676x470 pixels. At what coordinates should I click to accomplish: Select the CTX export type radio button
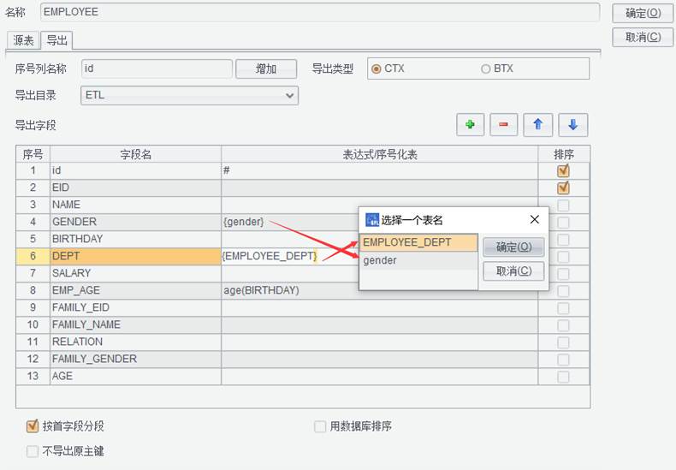coord(376,69)
